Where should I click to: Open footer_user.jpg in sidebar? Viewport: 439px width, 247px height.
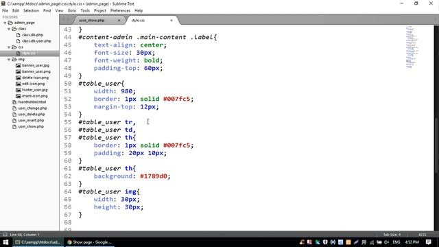click(35, 90)
